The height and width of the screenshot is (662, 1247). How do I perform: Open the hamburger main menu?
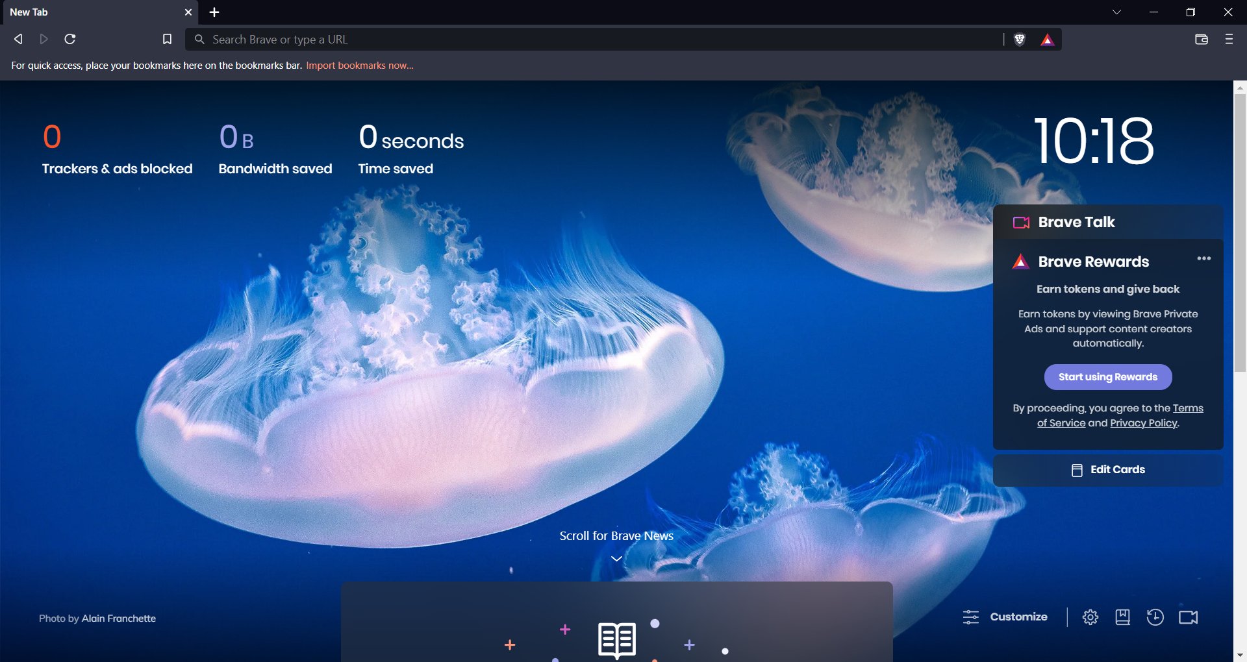tap(1229, 40)
